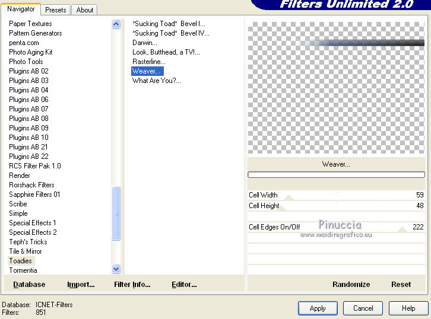Select Tormentia category
This screenshot has width=431, height=319.
click(x=23, y=270)
